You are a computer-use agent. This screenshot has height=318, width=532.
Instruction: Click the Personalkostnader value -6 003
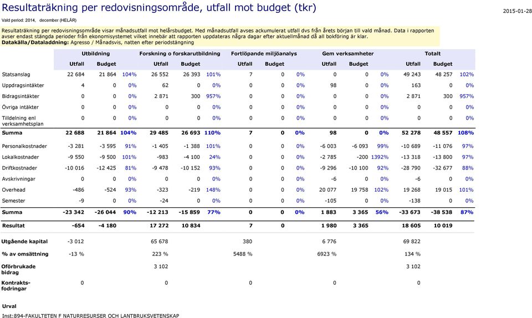coord(328,146)
